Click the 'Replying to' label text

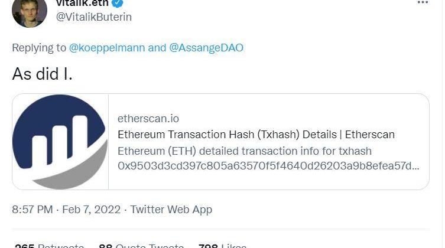pos(39,48)
